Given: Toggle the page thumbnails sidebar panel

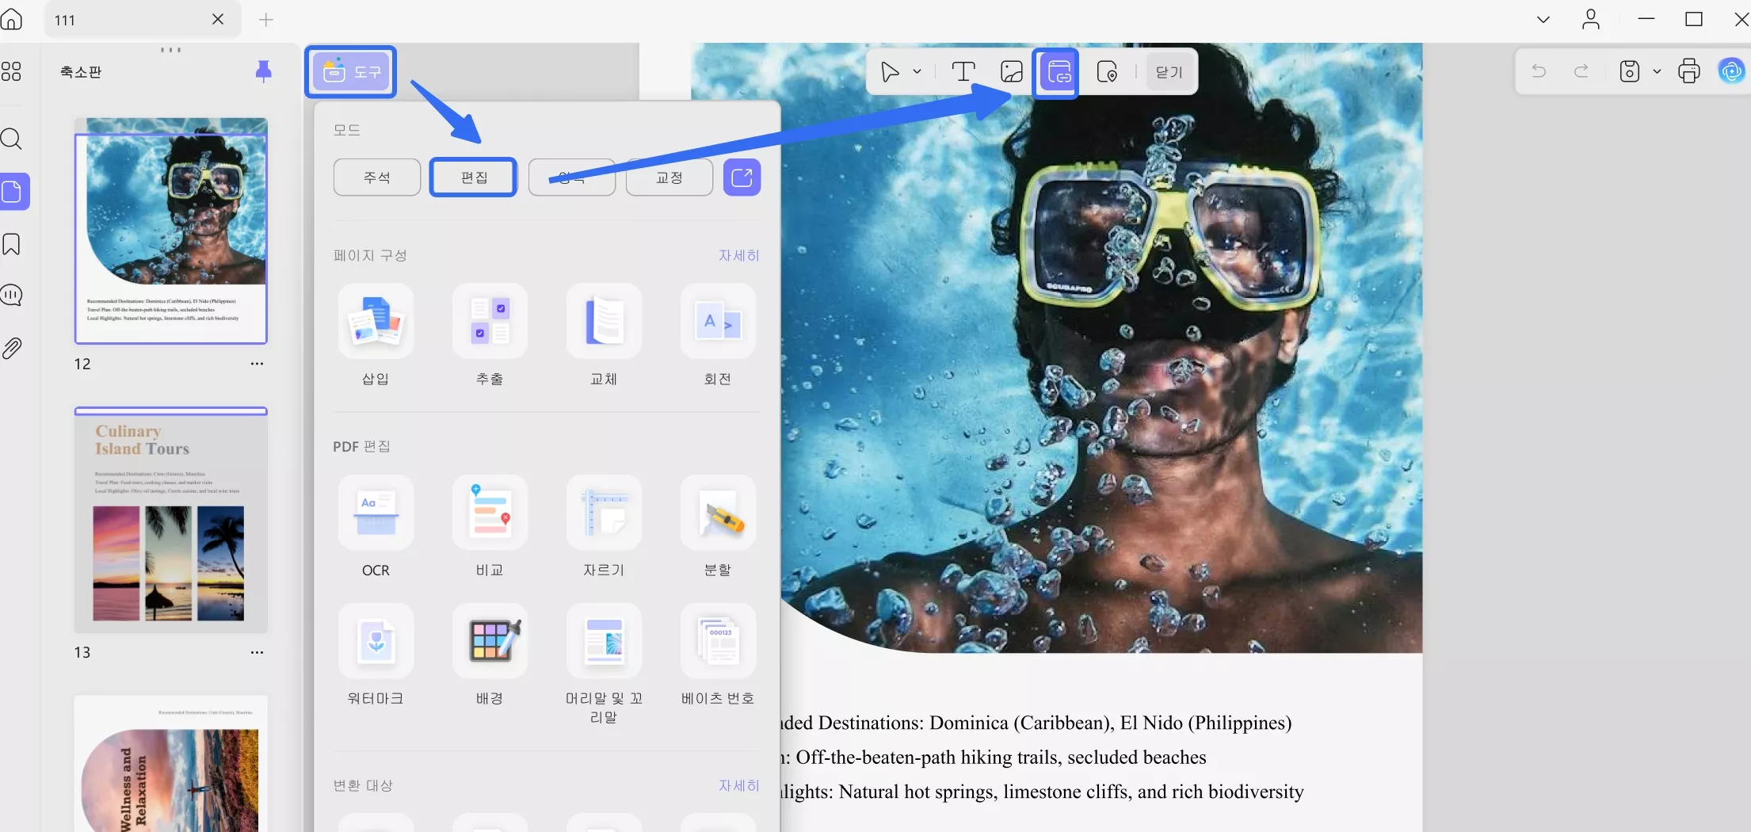Looking at the screenshot, I should (13, 192).
